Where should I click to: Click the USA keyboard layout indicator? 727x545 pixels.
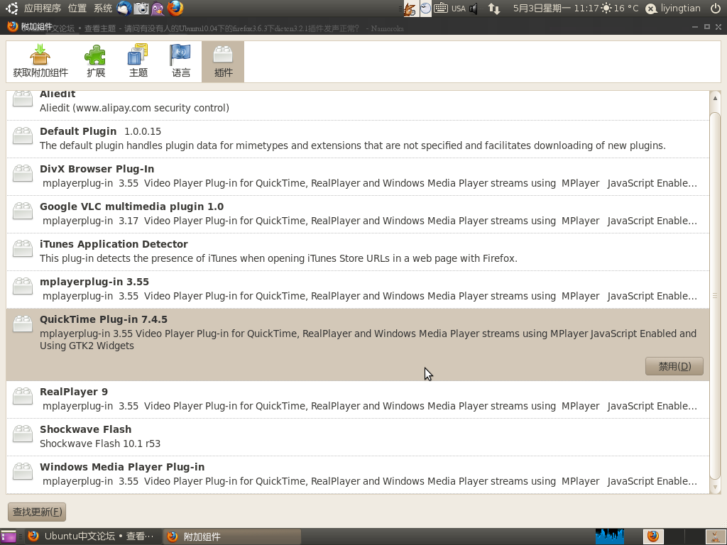point(458,9)
